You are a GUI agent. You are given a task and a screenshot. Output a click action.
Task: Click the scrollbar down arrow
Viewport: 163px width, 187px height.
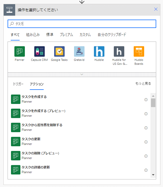tap(153, 175)
